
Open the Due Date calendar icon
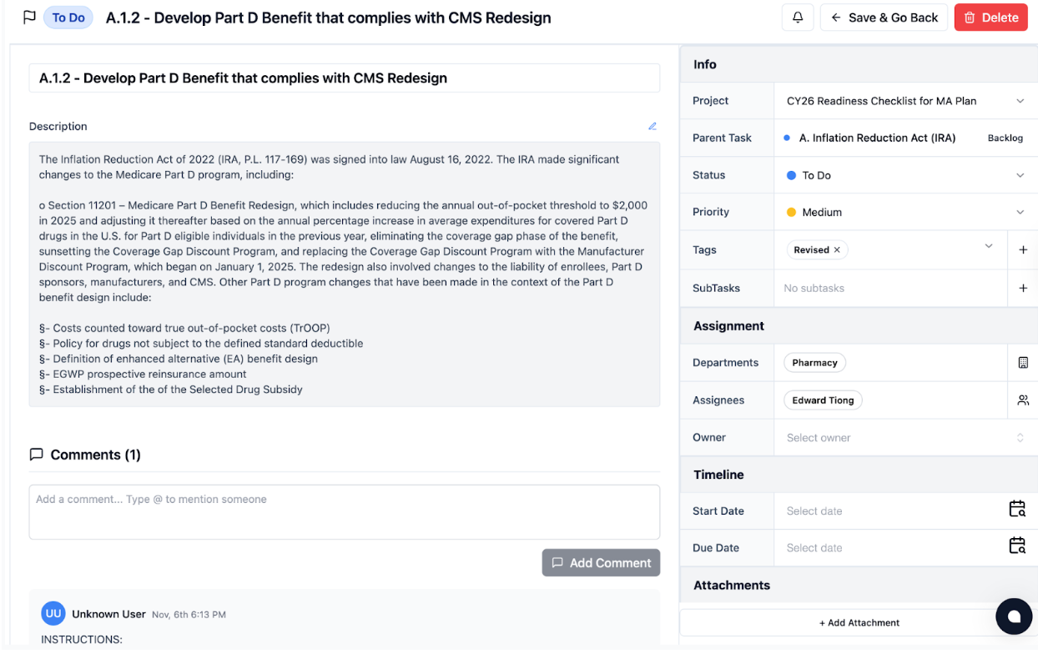coord(1016,546)
